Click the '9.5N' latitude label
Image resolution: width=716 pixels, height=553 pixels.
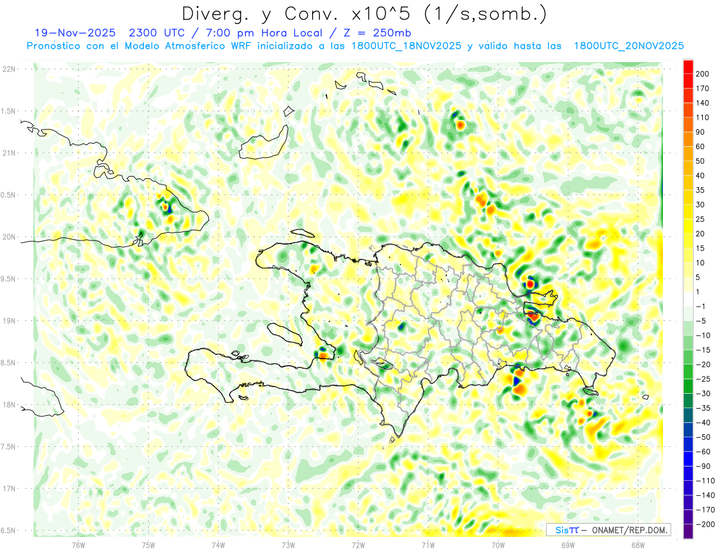pyautogui.click(x=9, y=279)
